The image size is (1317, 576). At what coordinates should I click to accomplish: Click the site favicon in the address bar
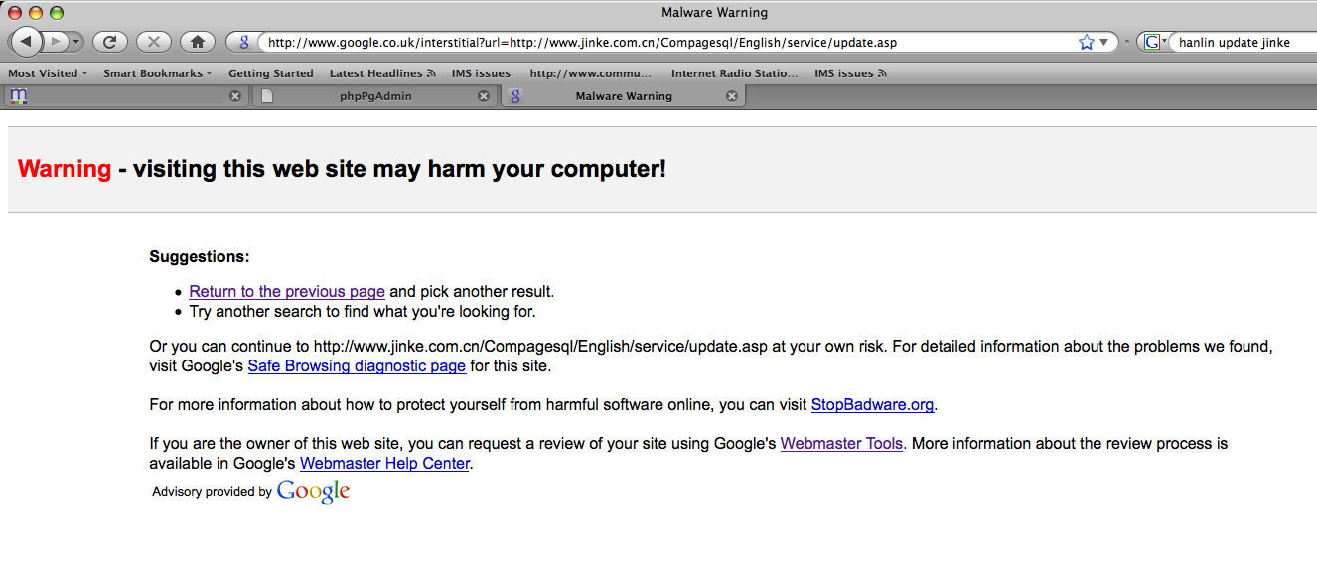point(243,42)
